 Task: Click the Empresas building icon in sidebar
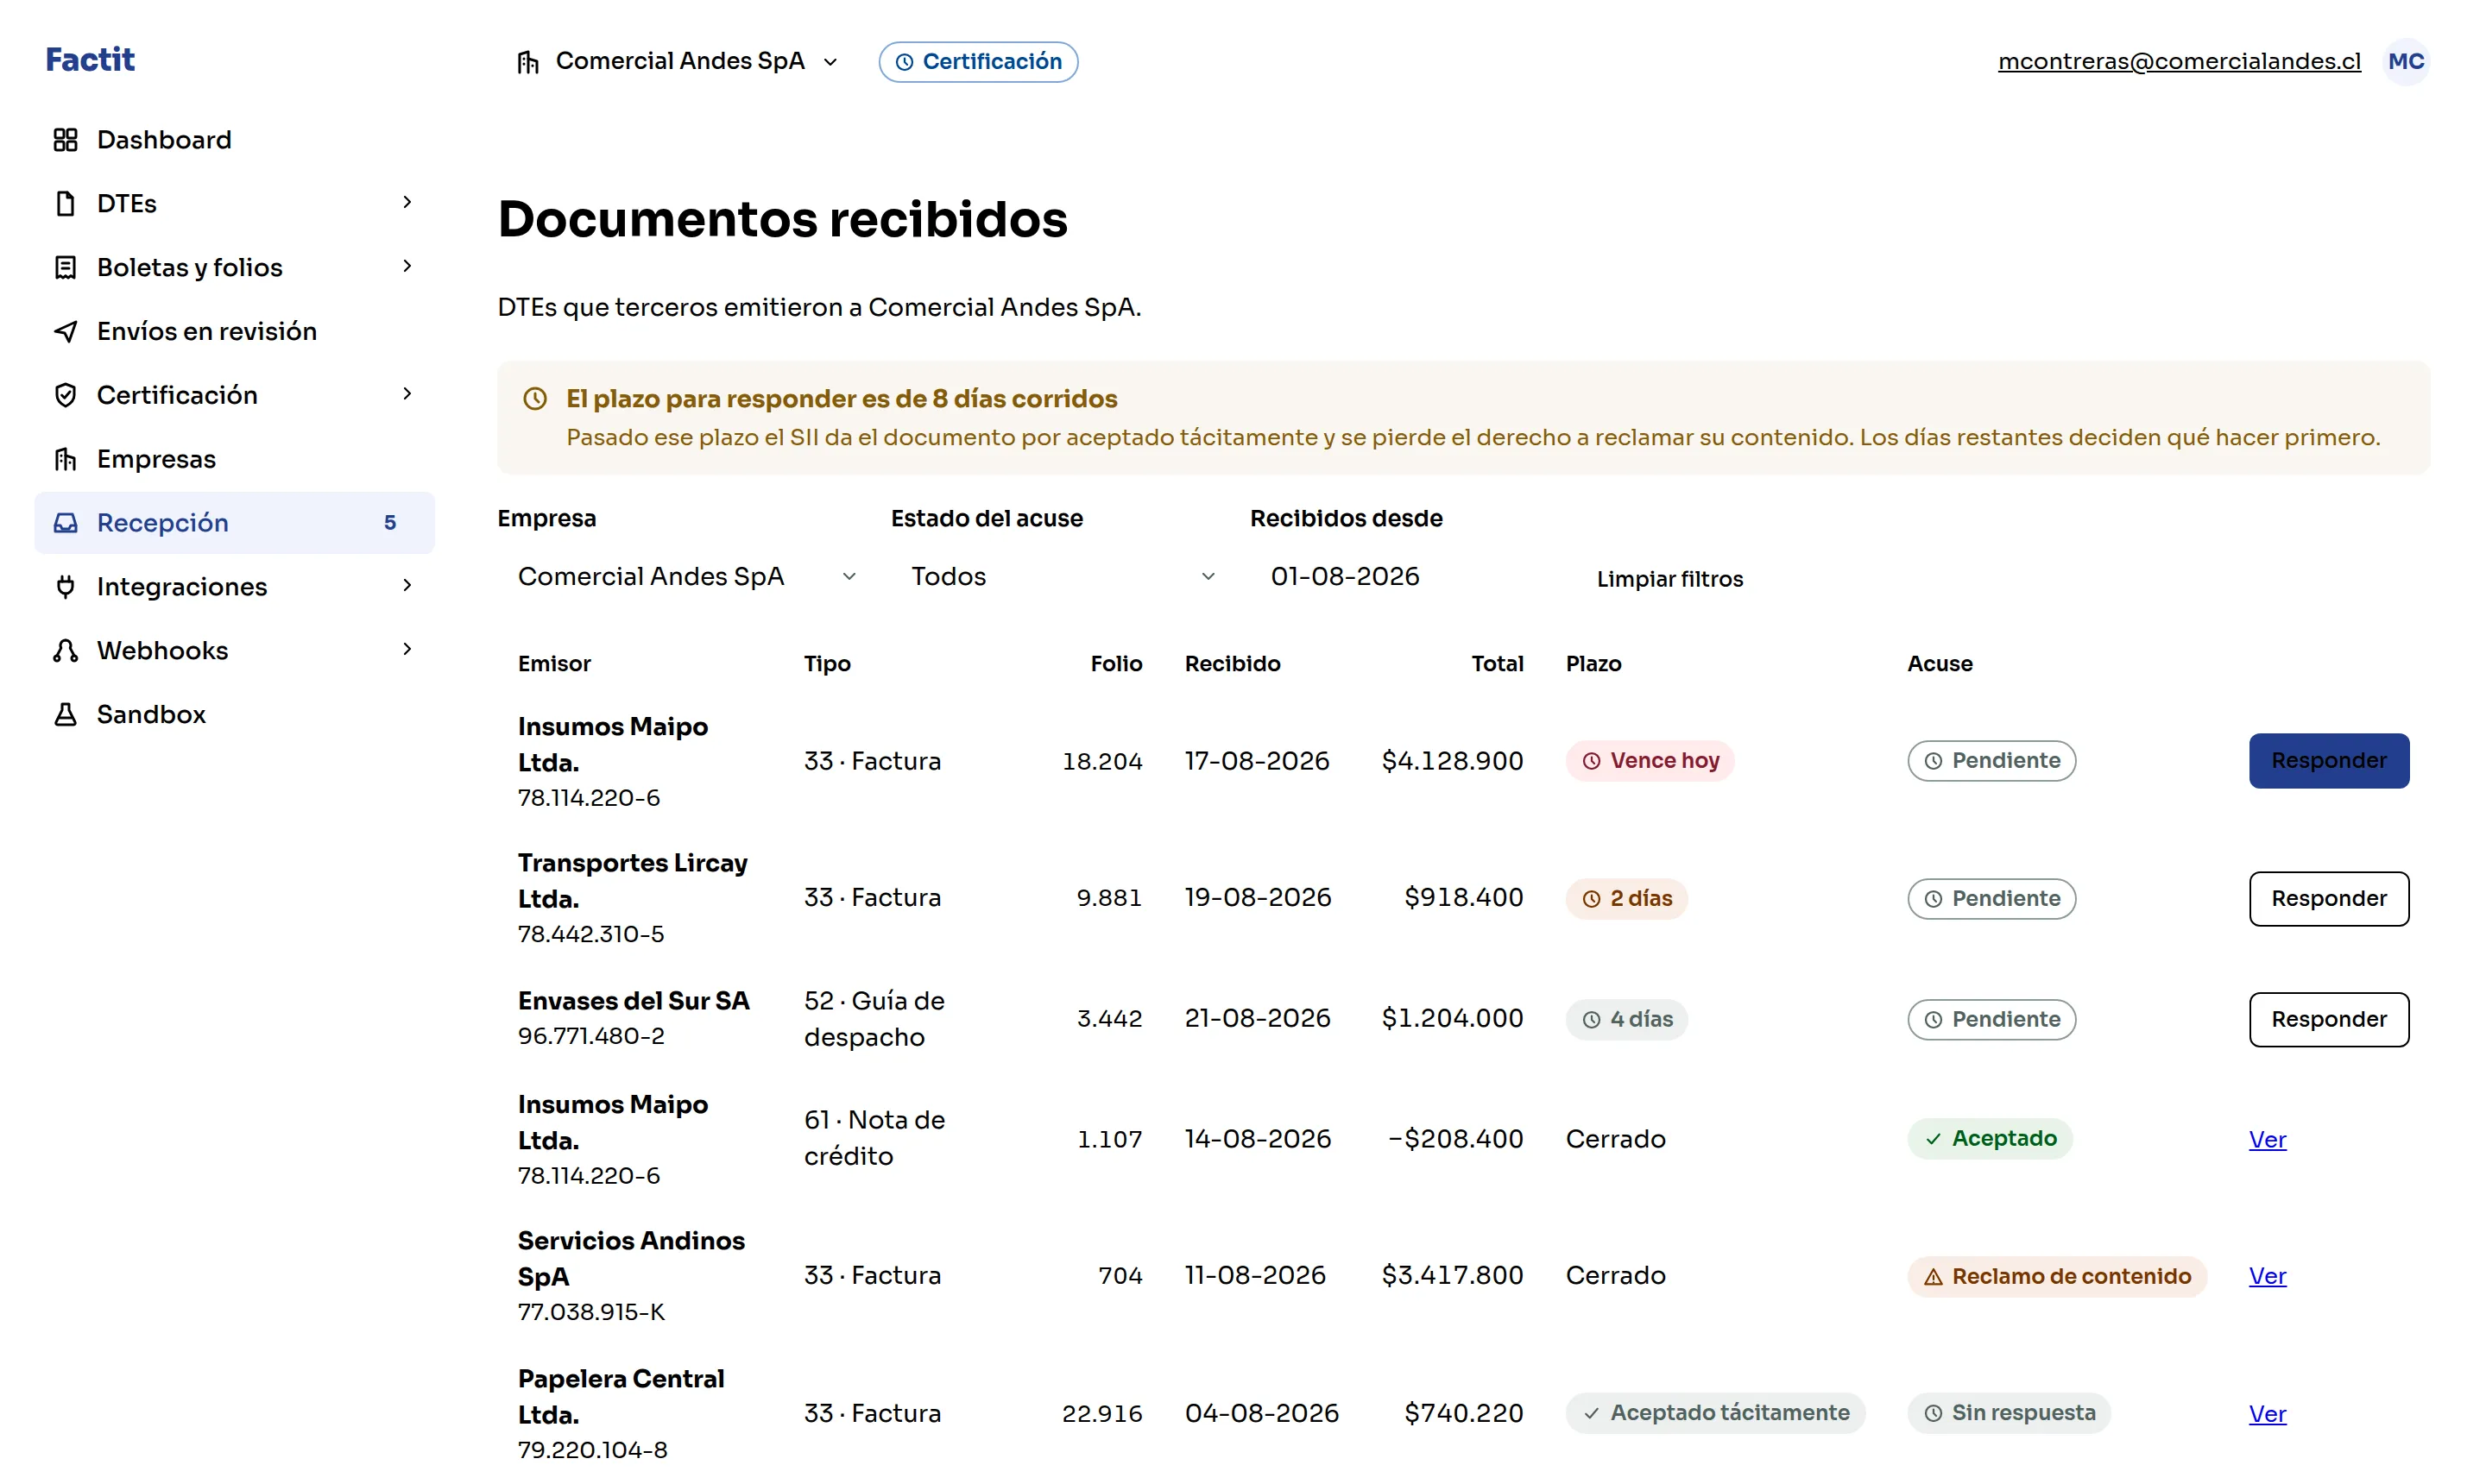65,459
